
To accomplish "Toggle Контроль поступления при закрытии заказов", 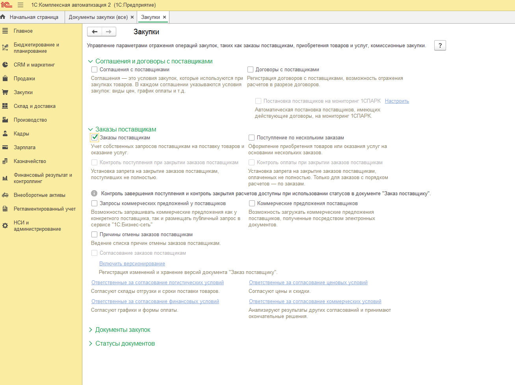I will coord(94,162).
